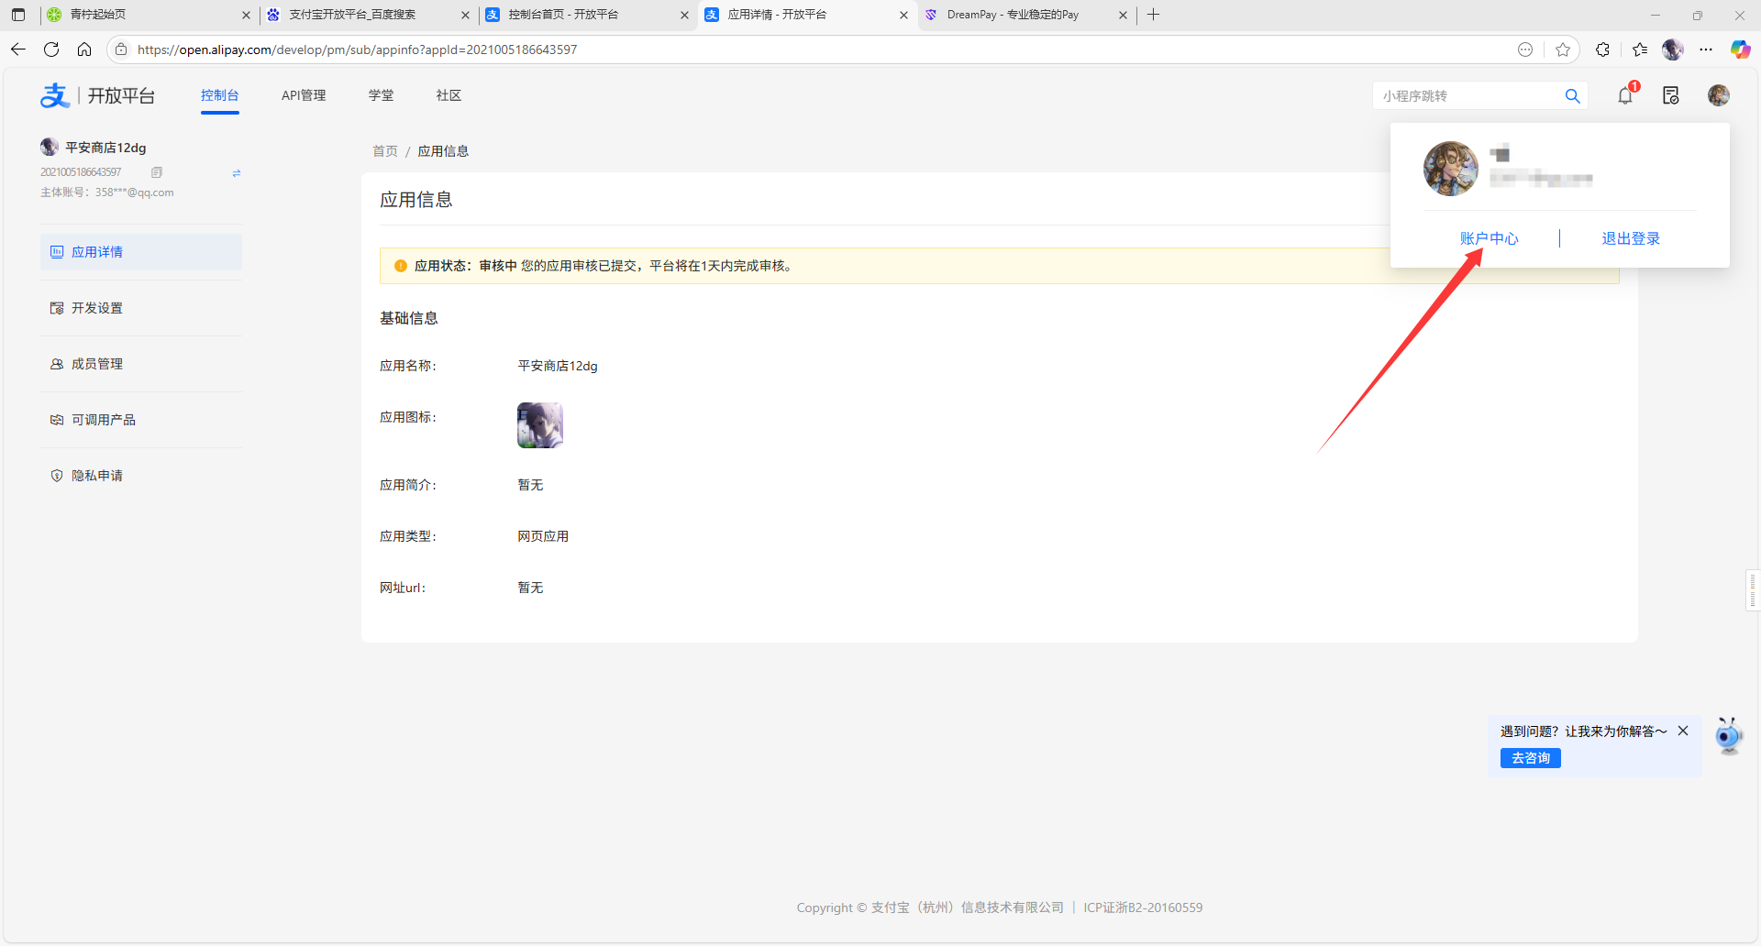Click the 小程序跳转 search field
This screenshot has height=946, width=1761.
coord(1467,96)
